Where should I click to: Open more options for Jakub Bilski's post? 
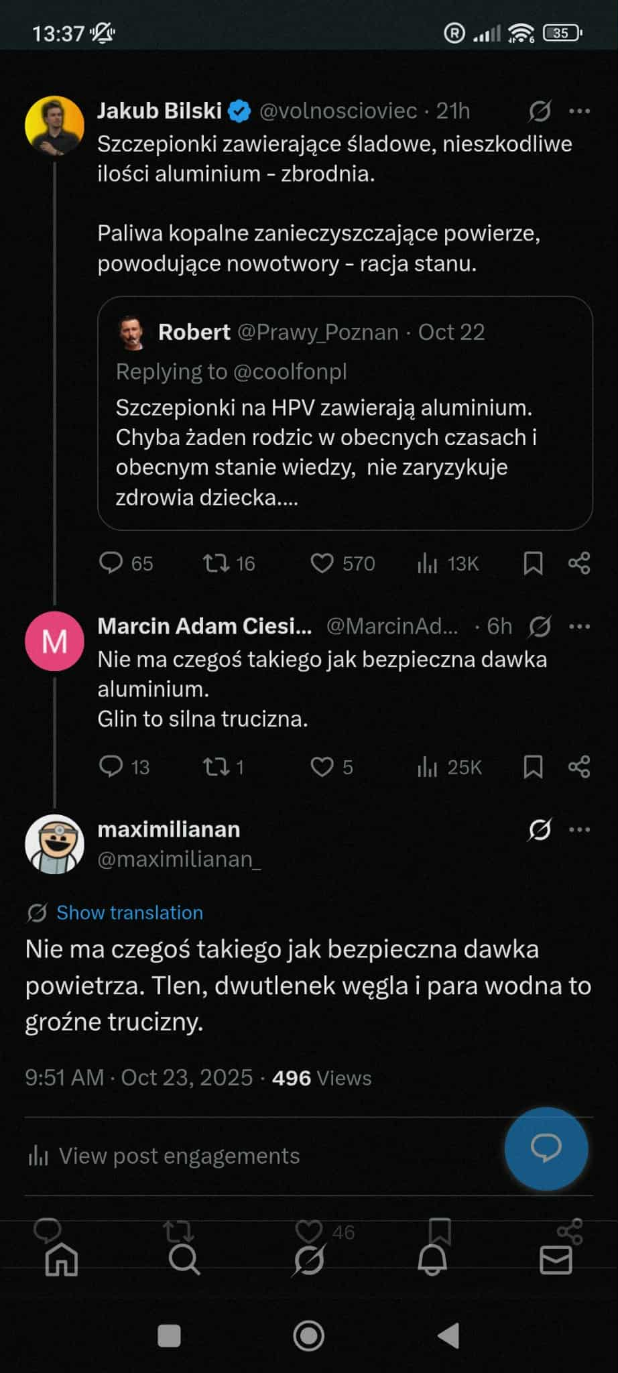pyautogui.click(x=579, y=111)
